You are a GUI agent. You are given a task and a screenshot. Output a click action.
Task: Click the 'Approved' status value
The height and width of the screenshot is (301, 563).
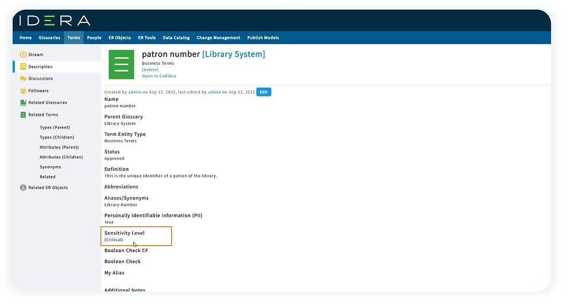114,158
